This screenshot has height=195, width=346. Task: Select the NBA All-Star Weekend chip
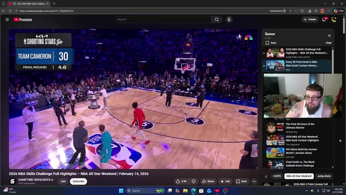[x=299, y=176]
